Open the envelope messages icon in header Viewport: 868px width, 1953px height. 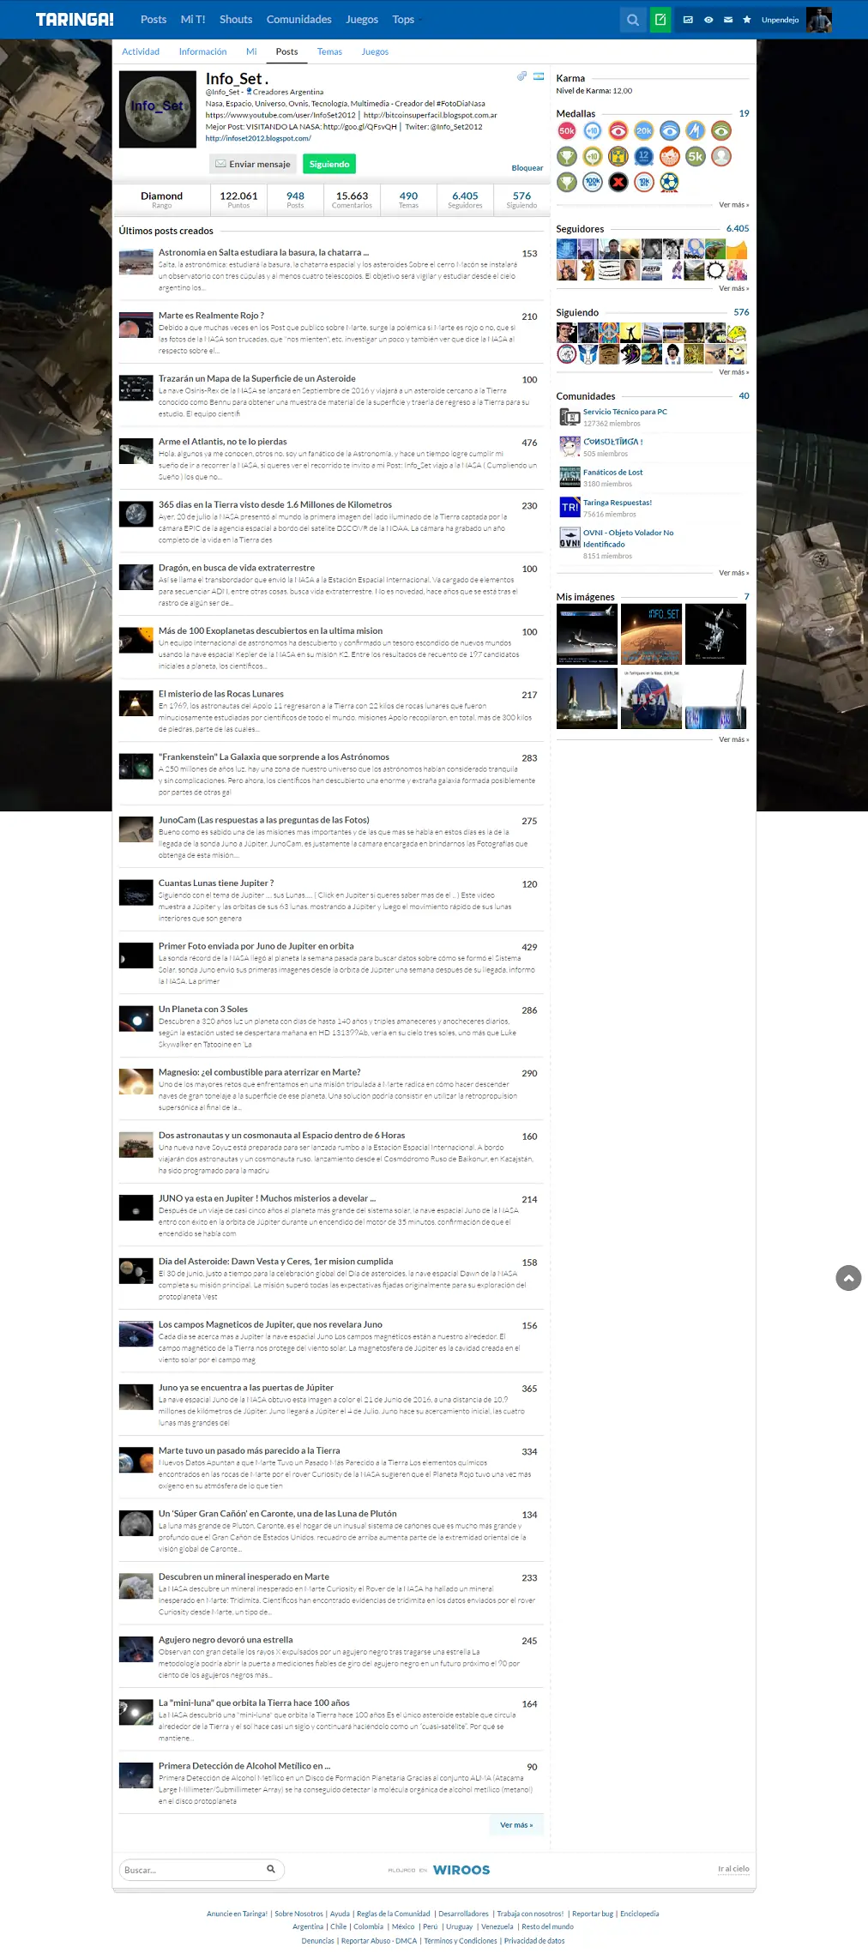coord(728,20)
